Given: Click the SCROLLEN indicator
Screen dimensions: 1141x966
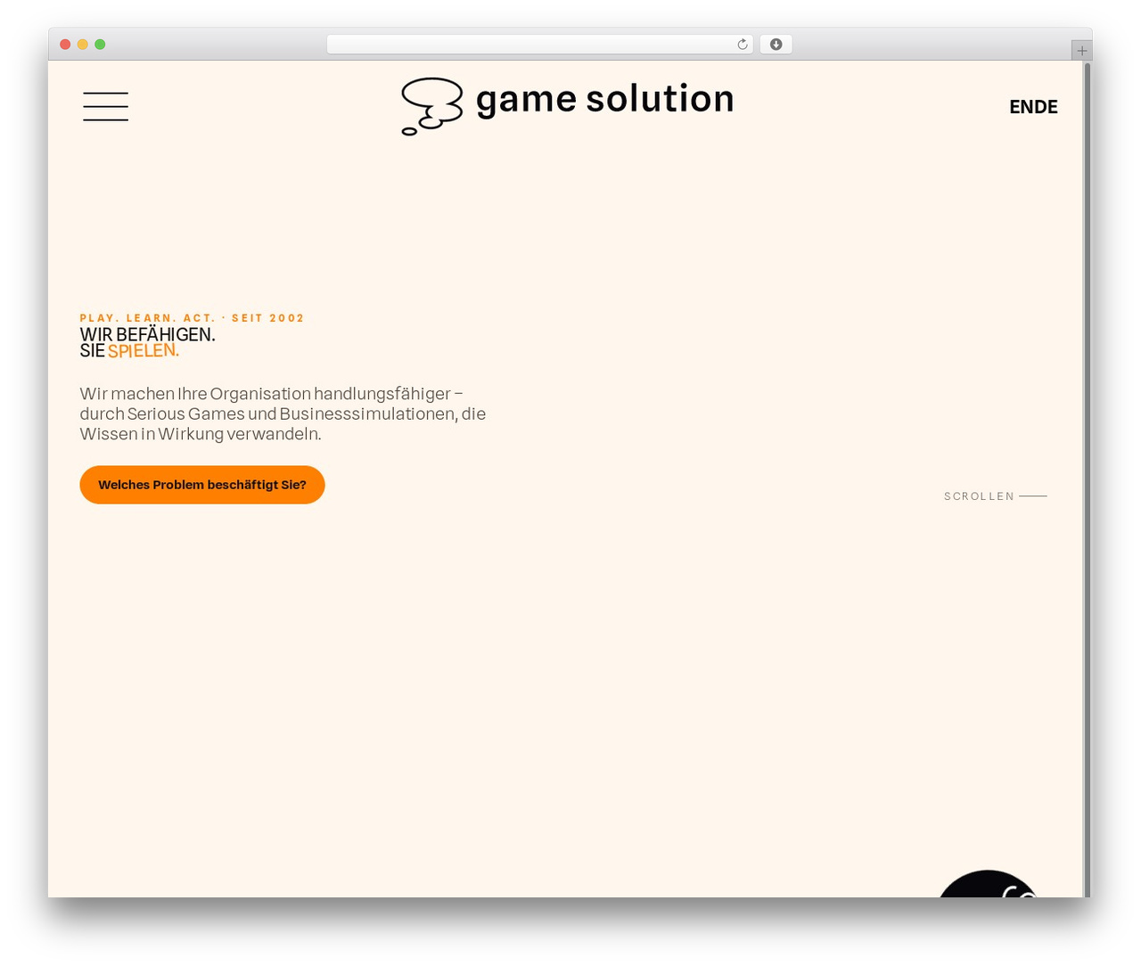Looking at the screenshot, I should point(995,496).
